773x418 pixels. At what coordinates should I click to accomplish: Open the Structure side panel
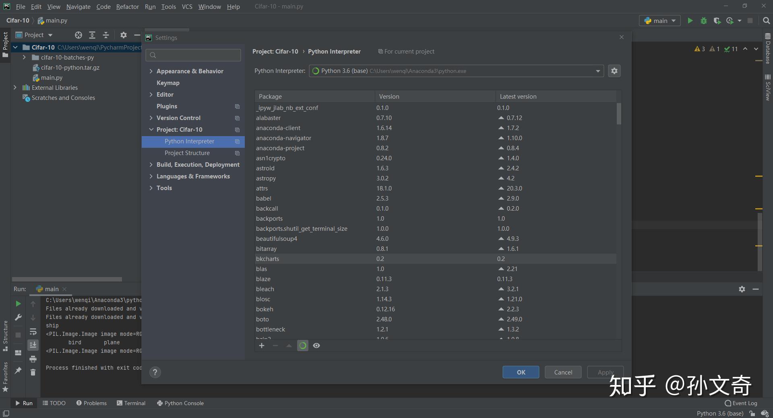point(5,336)
